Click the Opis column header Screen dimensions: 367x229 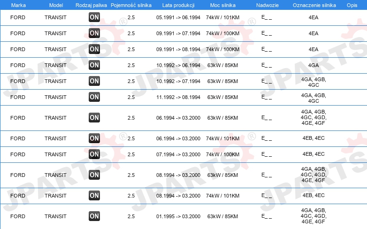[x=352, y=5]
